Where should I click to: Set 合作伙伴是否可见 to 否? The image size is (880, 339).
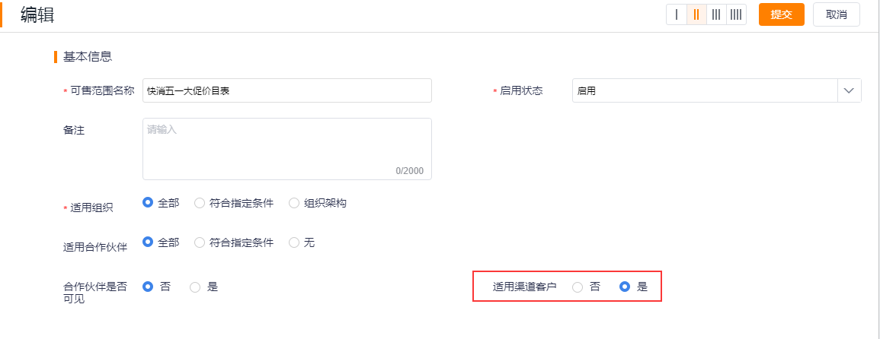[157, 287]
